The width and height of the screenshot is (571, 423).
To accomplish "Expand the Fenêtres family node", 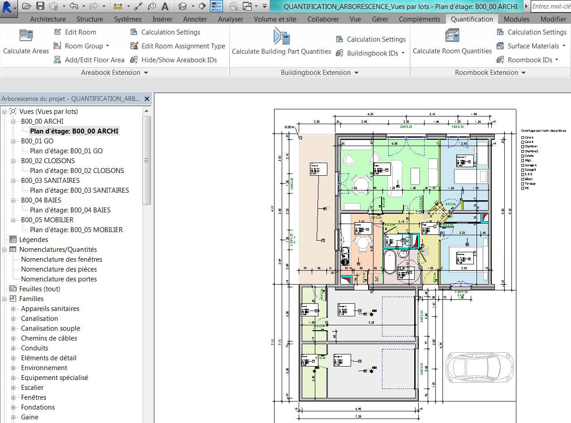I will click(x=13, y=397).
